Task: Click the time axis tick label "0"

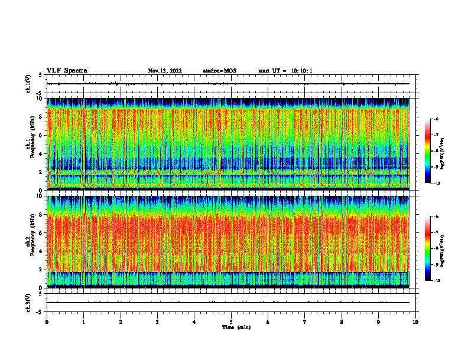Action: 47,322
